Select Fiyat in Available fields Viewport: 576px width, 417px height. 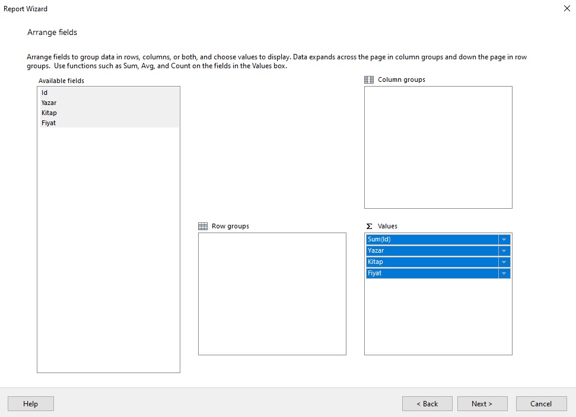109,123
